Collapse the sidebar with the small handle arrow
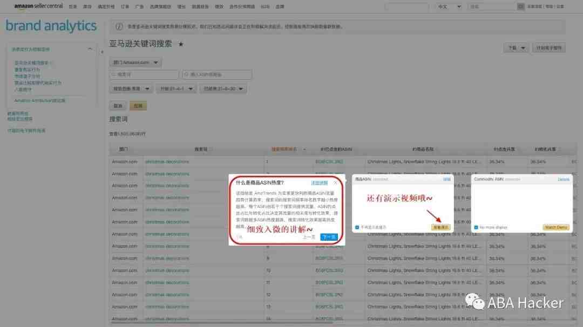 tap(102, 52)
